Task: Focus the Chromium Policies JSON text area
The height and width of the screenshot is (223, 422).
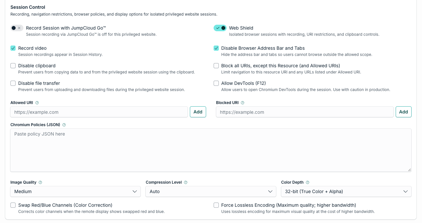Action: pyautogui.click(x=211, y=150)
